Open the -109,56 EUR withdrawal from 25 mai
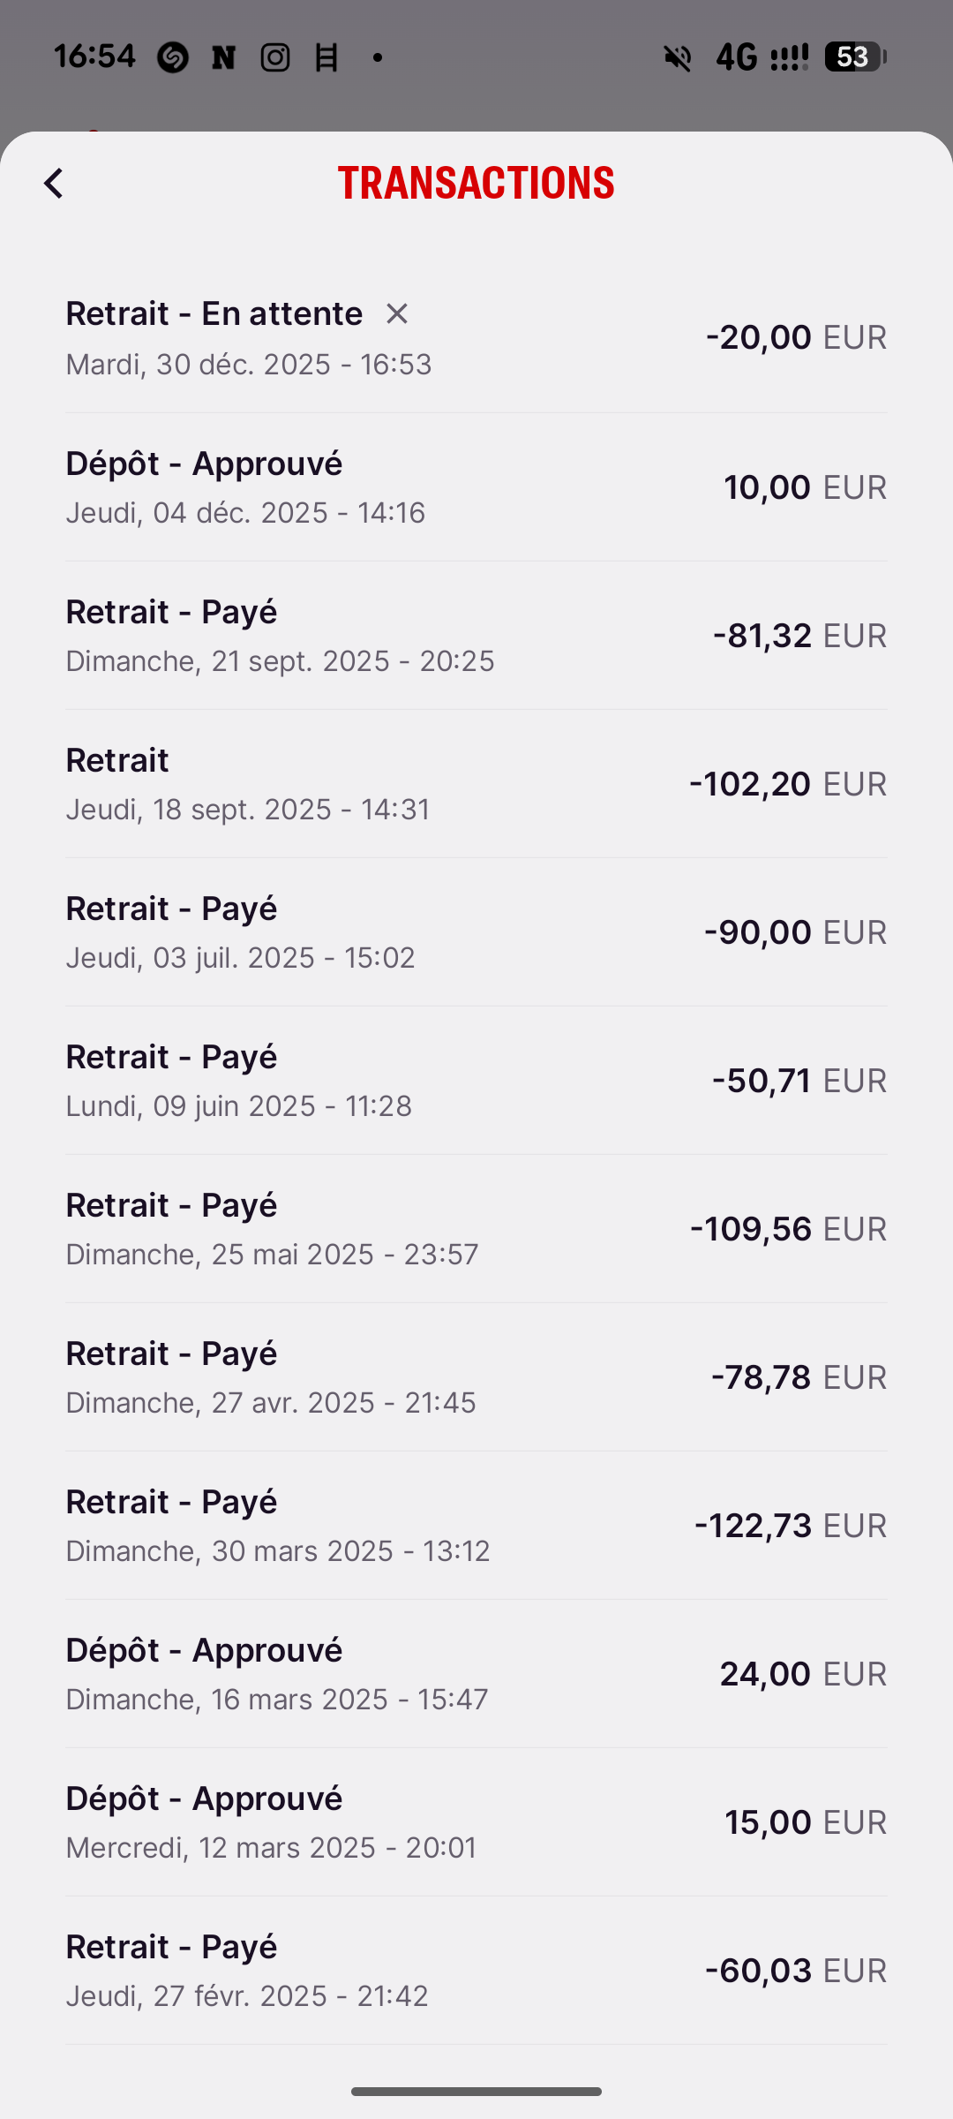The height and width of the screenshot is (2119, 953). pos(476,1228)
